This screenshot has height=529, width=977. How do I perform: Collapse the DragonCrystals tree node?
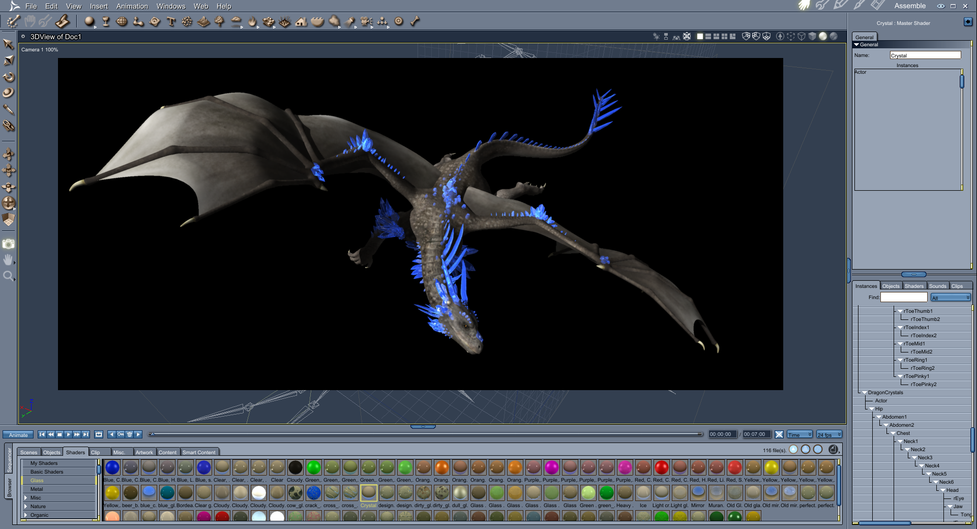pyautogui.click(x=864, y=393)
